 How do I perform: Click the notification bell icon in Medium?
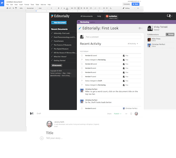[131, 114]
